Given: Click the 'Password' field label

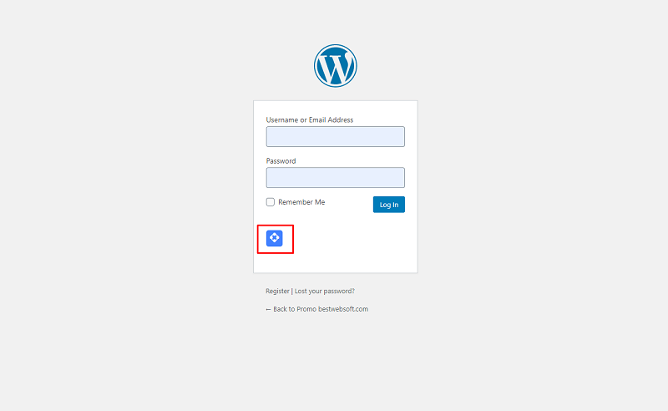Looking at the screenshot, I should 281,160.
